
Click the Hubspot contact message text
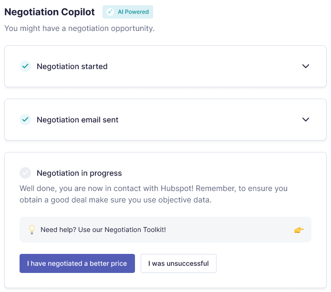tap(154, 194)
